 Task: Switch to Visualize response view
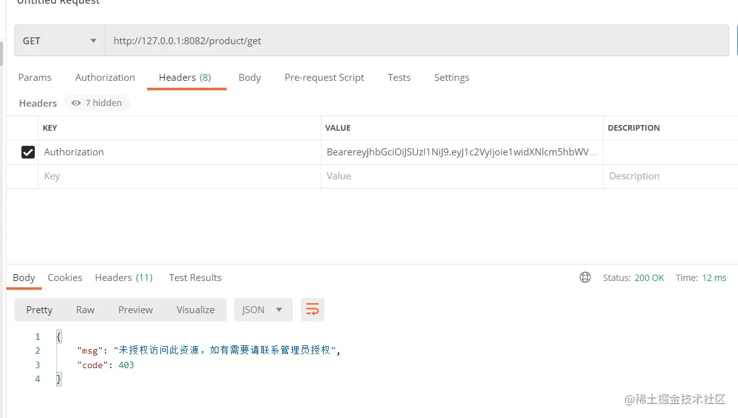(x=195, y=310)
